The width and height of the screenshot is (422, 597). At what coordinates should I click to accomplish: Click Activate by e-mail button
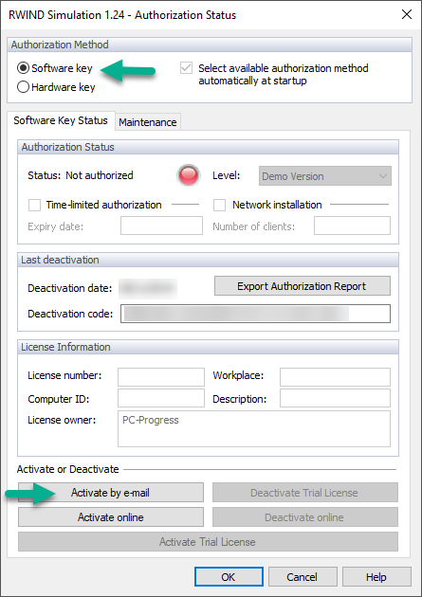pos(111,493)
